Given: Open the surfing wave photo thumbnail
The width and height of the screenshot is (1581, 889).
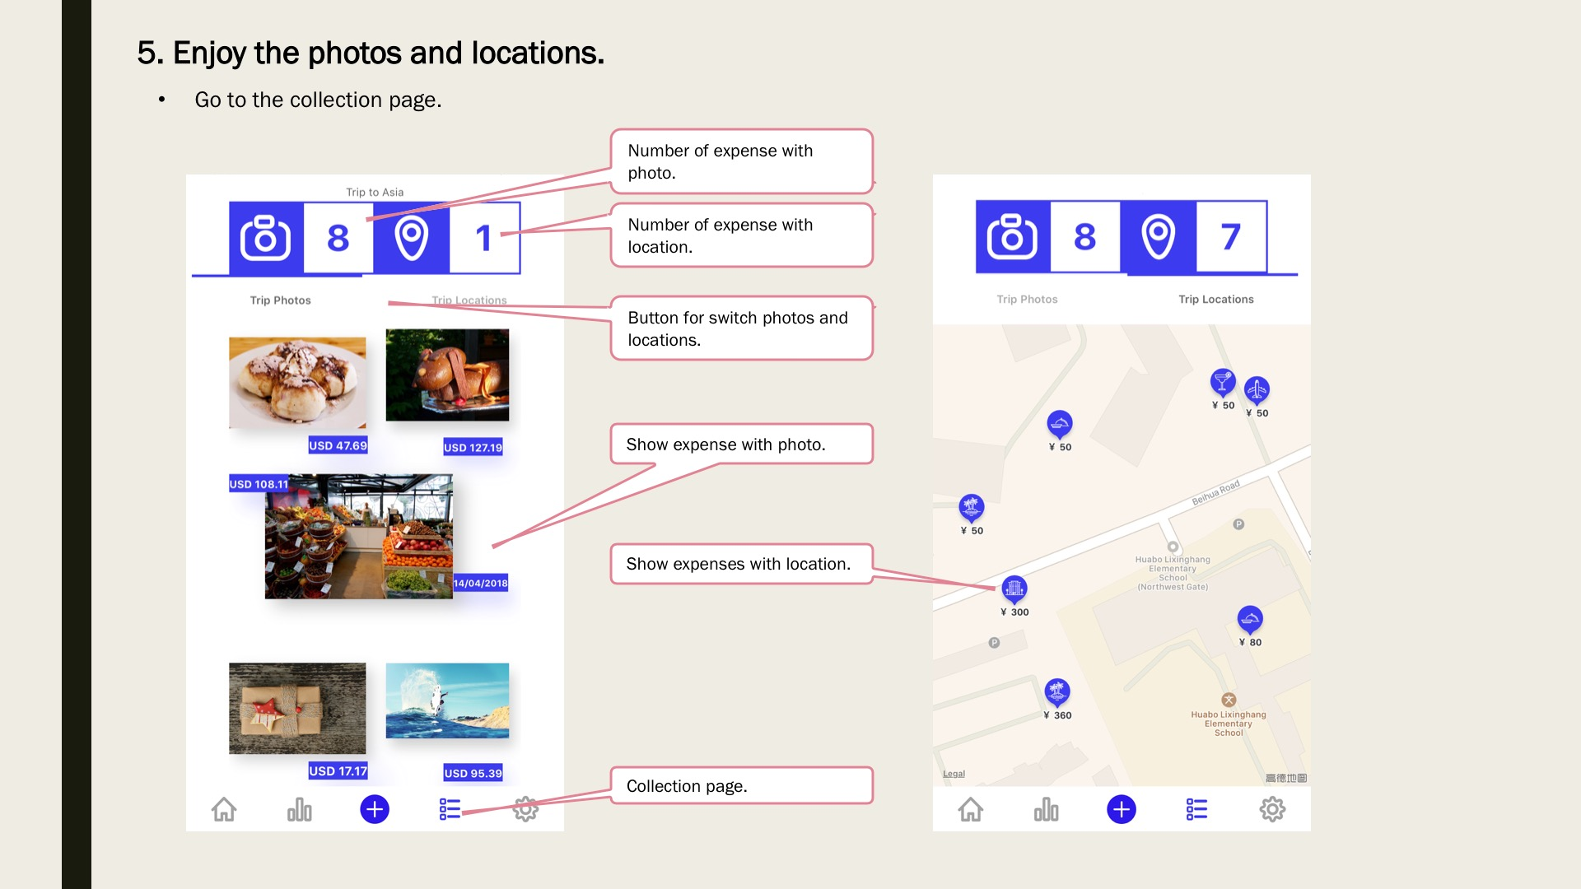Looking at the screenshot, I should tap(447, 700).
